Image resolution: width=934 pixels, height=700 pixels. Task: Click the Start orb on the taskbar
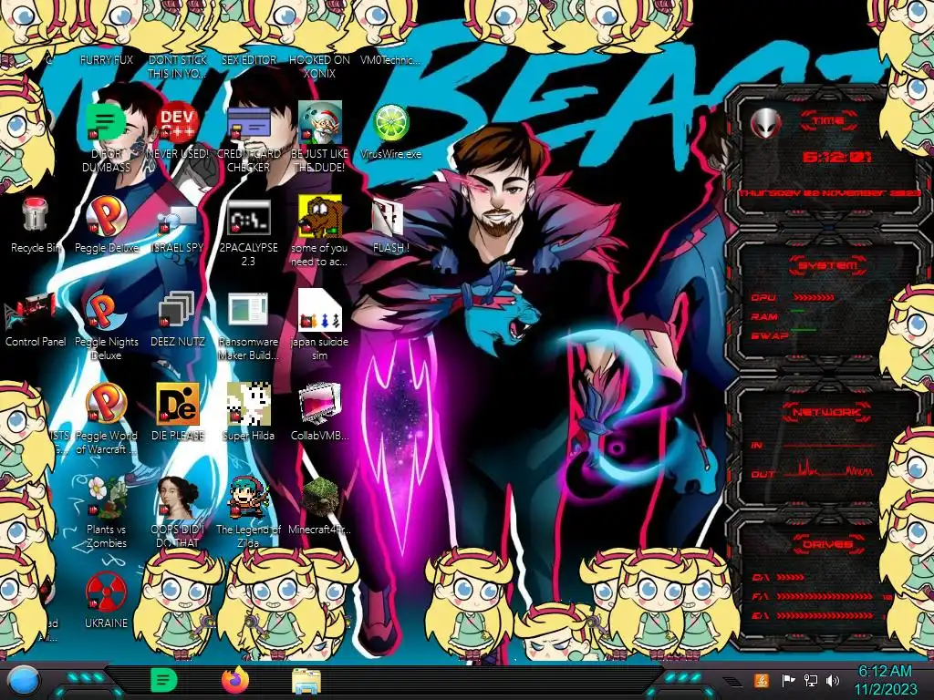point(23,682)
